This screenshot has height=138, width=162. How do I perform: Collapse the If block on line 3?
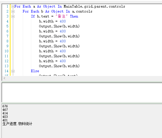click(x=13, y=16)
